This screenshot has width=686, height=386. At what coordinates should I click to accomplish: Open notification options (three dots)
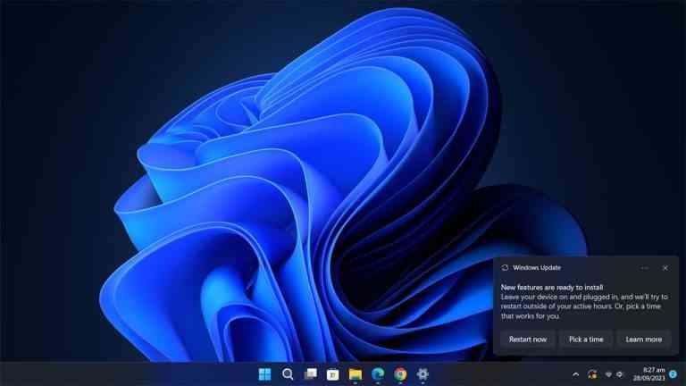click(x=644, y=268)
